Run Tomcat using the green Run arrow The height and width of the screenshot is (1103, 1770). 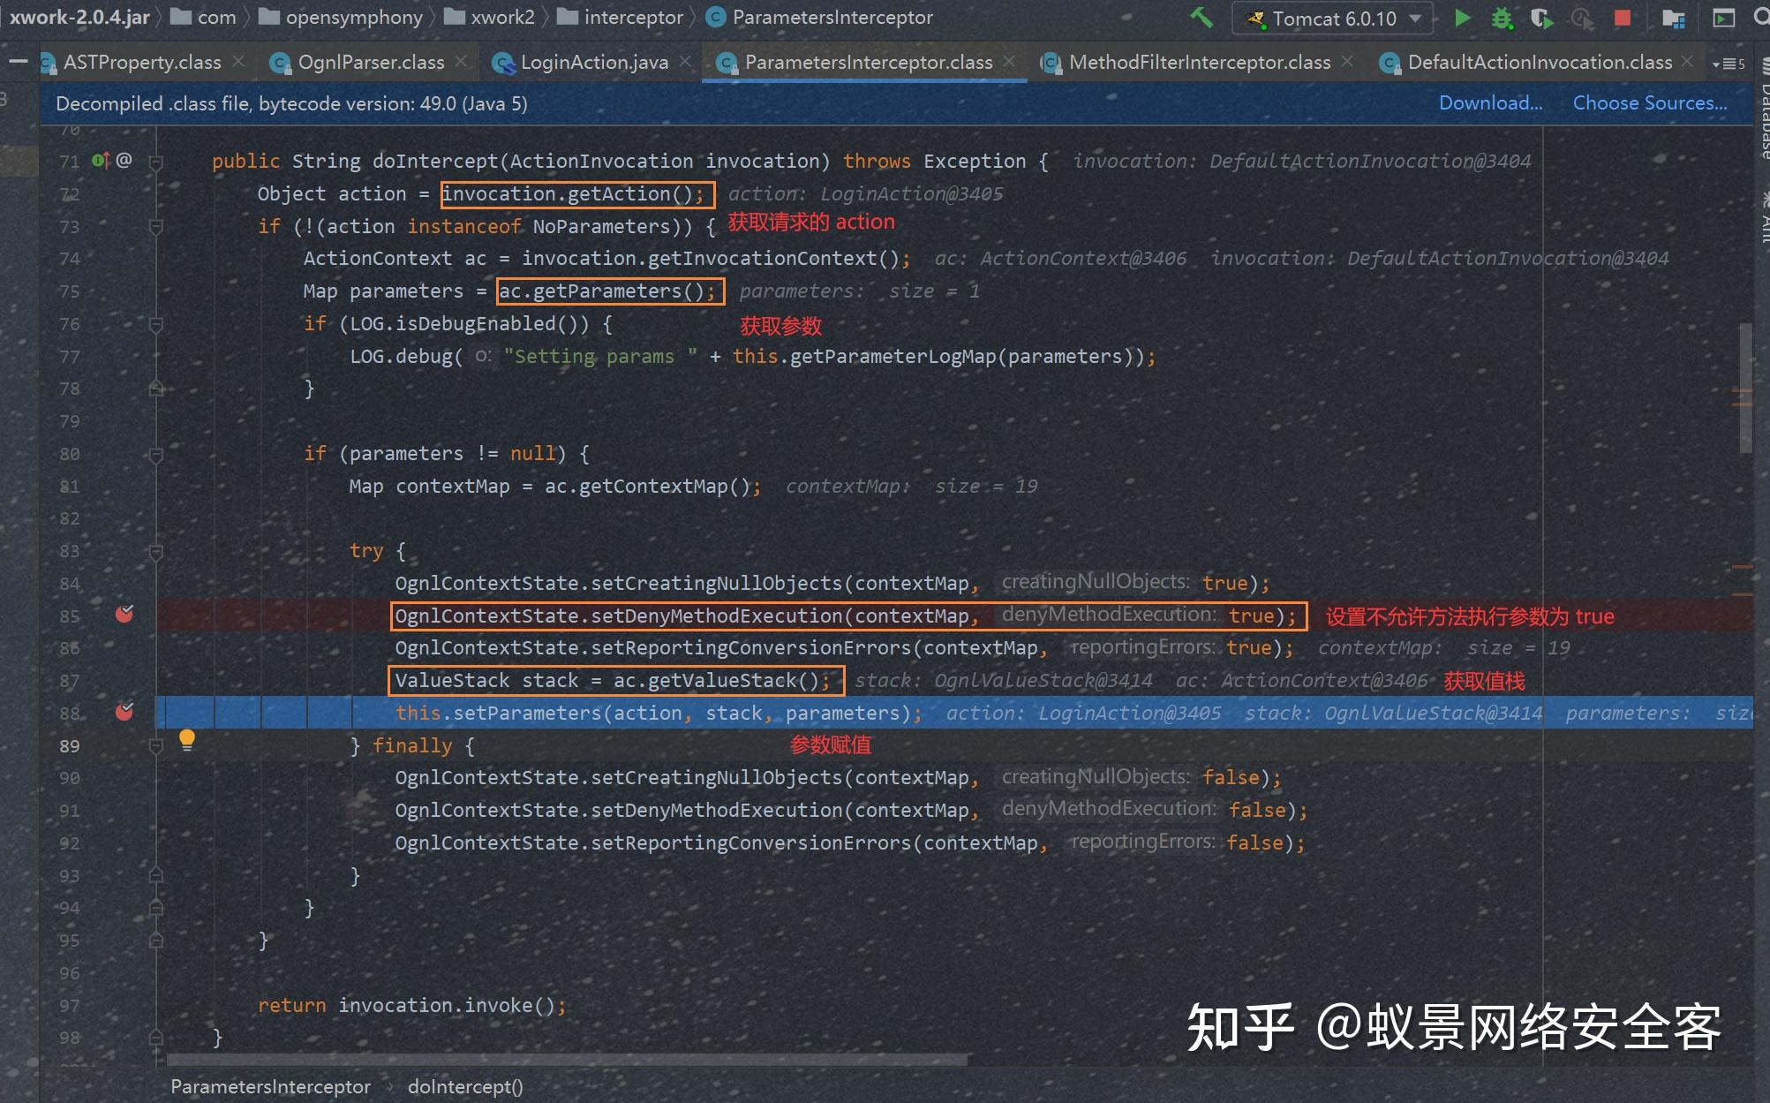click(1463, 17)
